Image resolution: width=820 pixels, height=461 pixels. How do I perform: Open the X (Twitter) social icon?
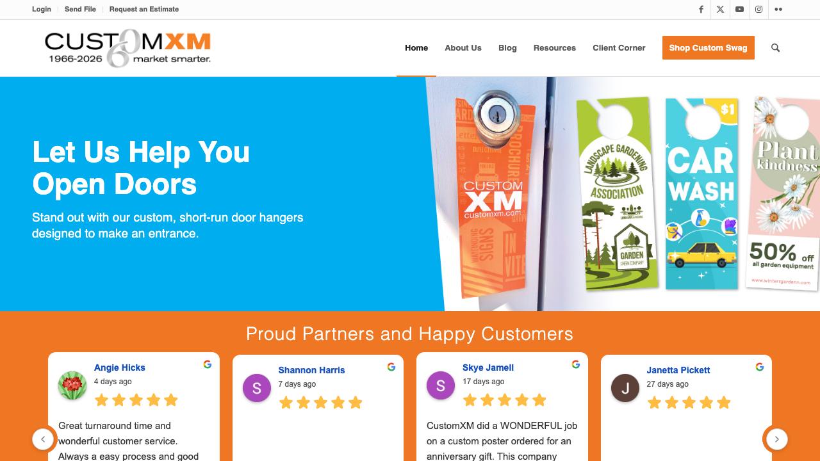(720, 9)
